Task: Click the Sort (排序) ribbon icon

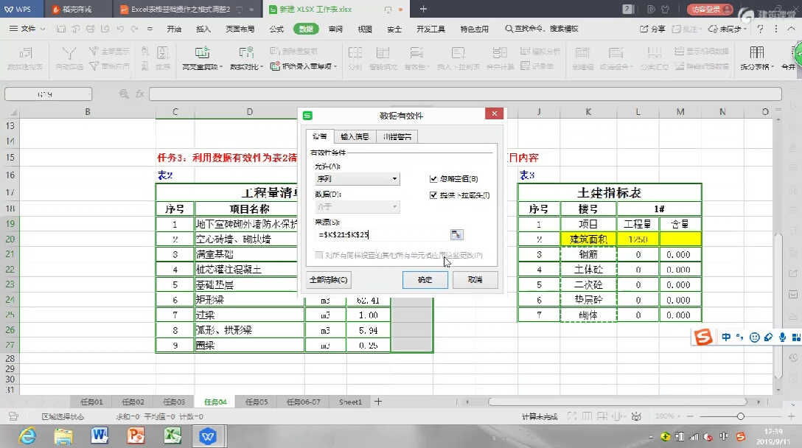Action: click(163, 52)
